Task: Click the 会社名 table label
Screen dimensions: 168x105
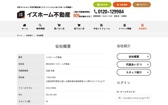Action: coord(21,64)
